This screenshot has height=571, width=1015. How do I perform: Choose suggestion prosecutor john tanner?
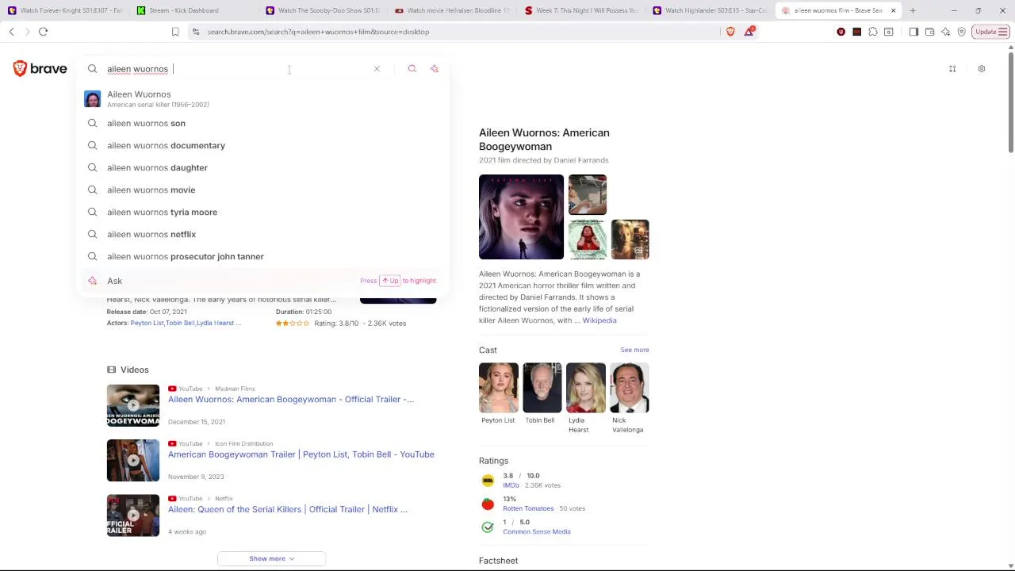click(262, 256)
